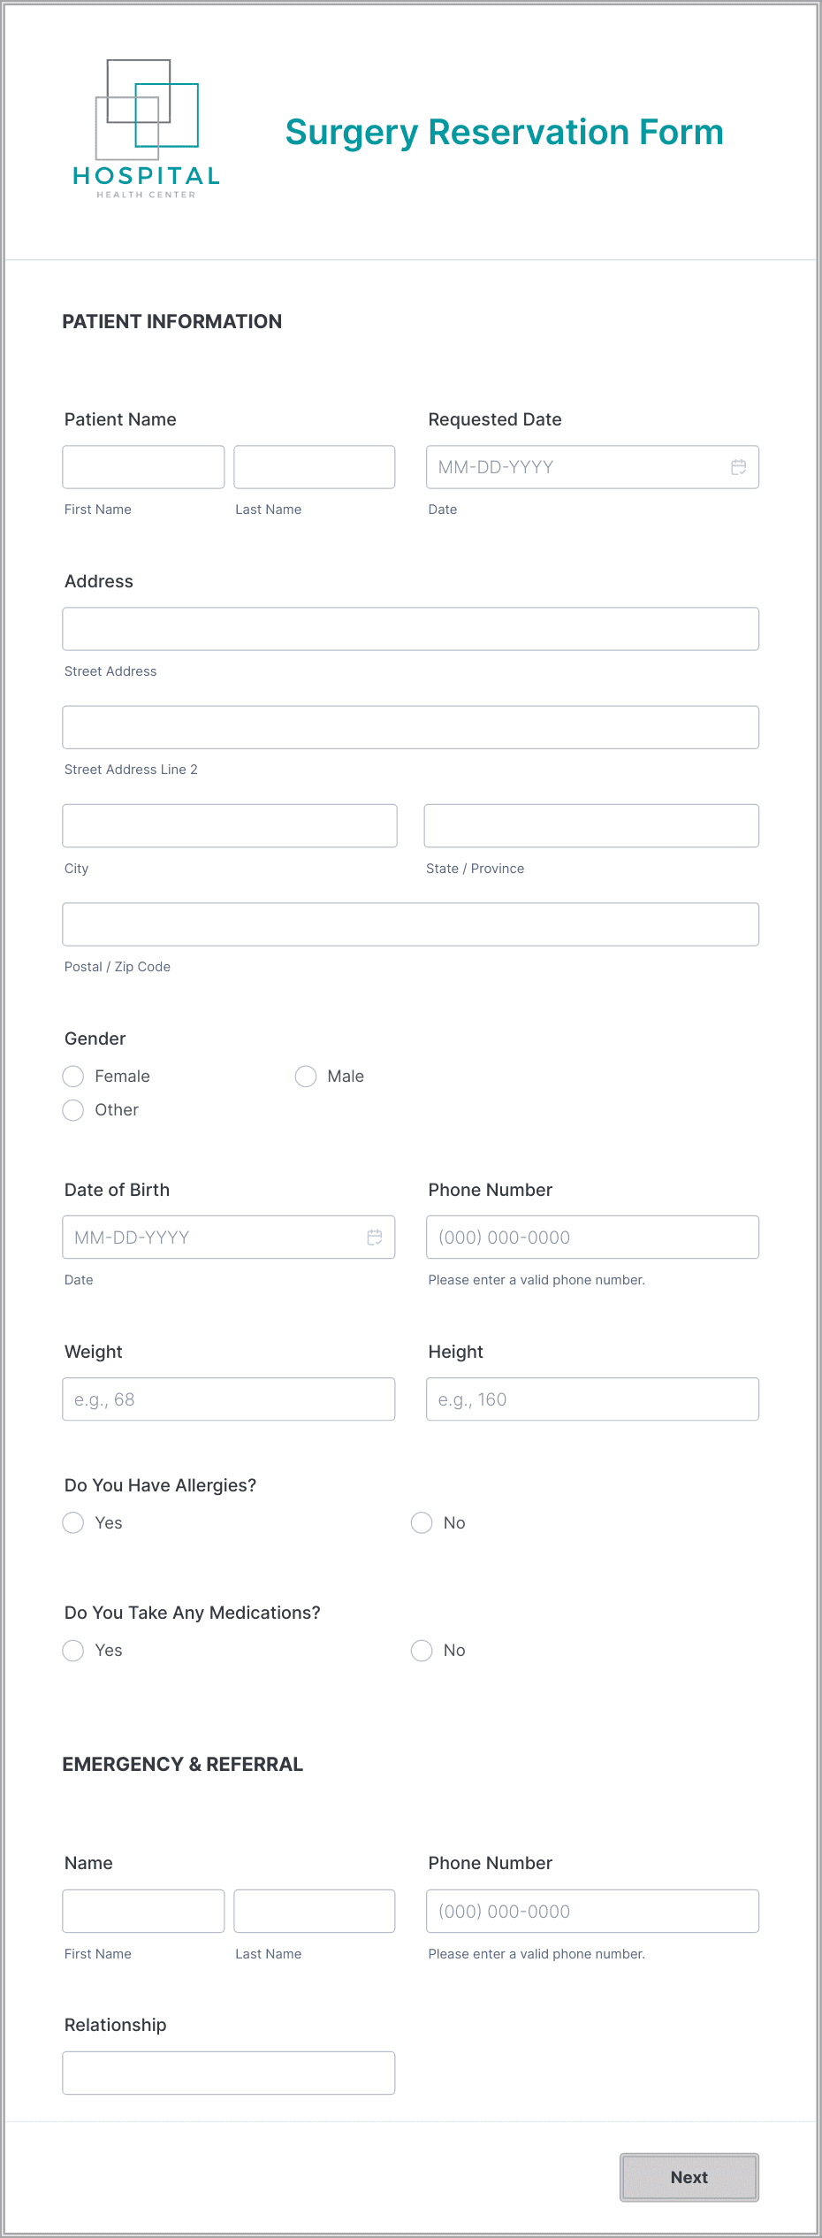Click the Postal / Zip Code field

coord(411,924)
